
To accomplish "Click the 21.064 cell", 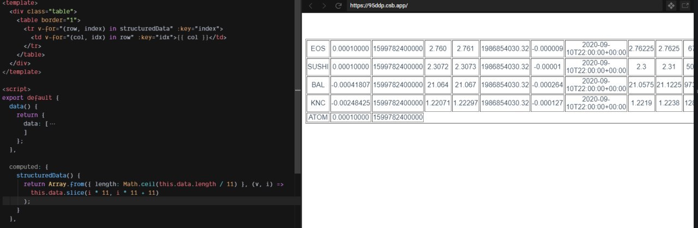I will (438, 85).
